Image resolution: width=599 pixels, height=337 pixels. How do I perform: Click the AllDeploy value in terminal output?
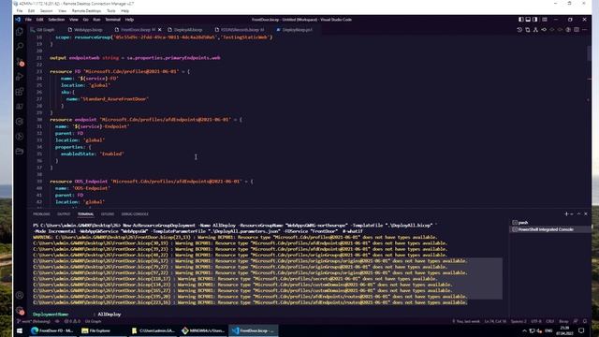pos(110,315)
